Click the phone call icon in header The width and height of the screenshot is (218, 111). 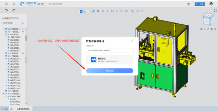pyautogui.click(x=189, y=4)
